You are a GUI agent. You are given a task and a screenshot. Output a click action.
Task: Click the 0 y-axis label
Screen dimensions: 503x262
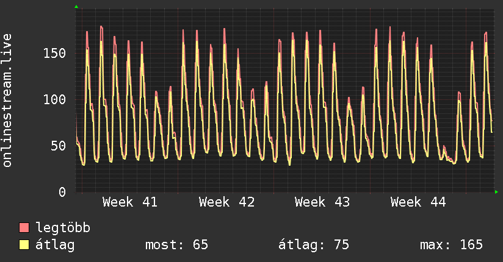(62, 192)
